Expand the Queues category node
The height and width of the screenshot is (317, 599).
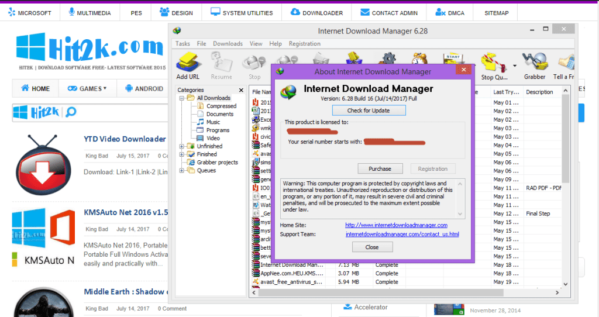(183, 170)
